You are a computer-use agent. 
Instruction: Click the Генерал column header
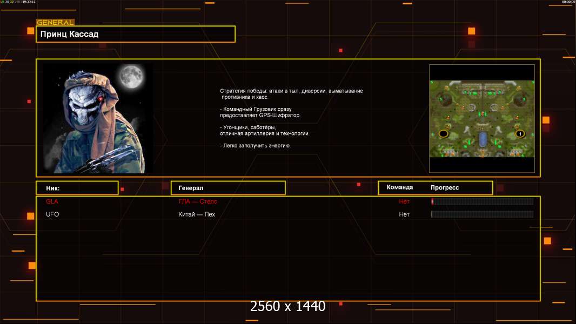click(228, 188)
